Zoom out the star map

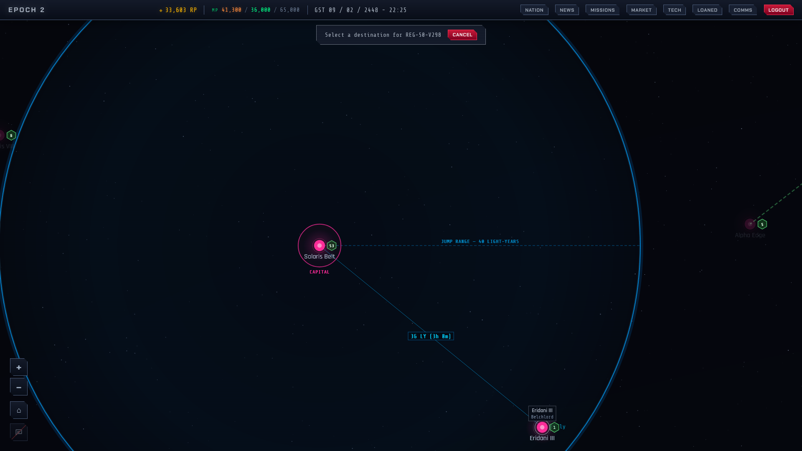click(19, 387)
